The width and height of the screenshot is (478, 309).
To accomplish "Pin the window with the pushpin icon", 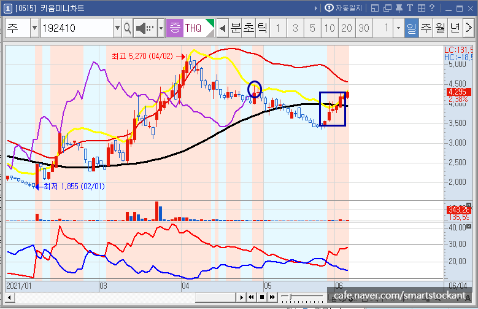I will tap(399, 8).
